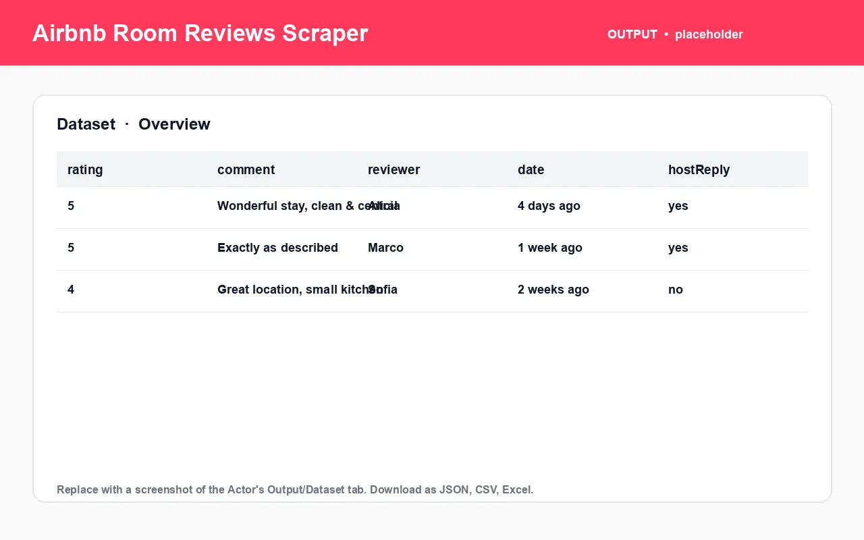Image resolution: width=864 pixels, height=540 pixels.
Task: Click the Airbnb Room Reviews Scraper title
Action: 200,33
